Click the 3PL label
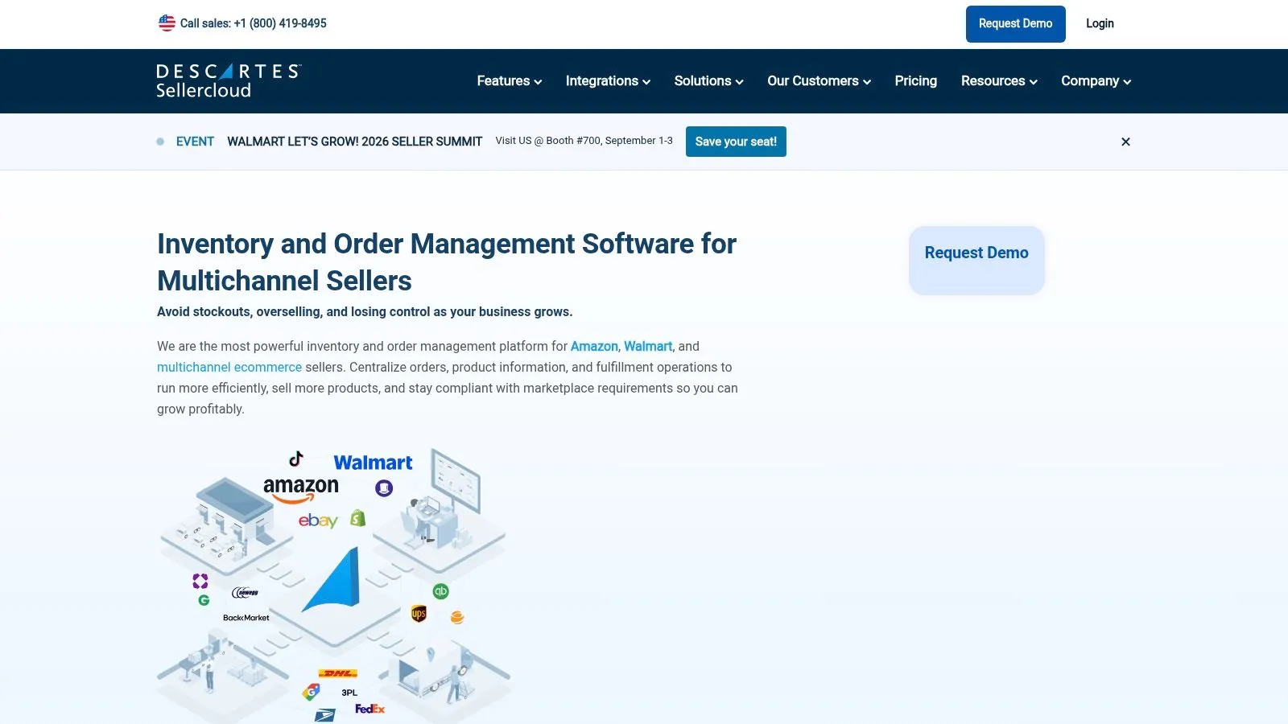 (349, 693)
